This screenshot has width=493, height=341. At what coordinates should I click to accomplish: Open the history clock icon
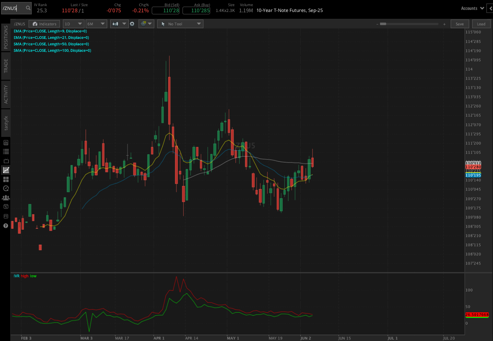pos(5,188)
